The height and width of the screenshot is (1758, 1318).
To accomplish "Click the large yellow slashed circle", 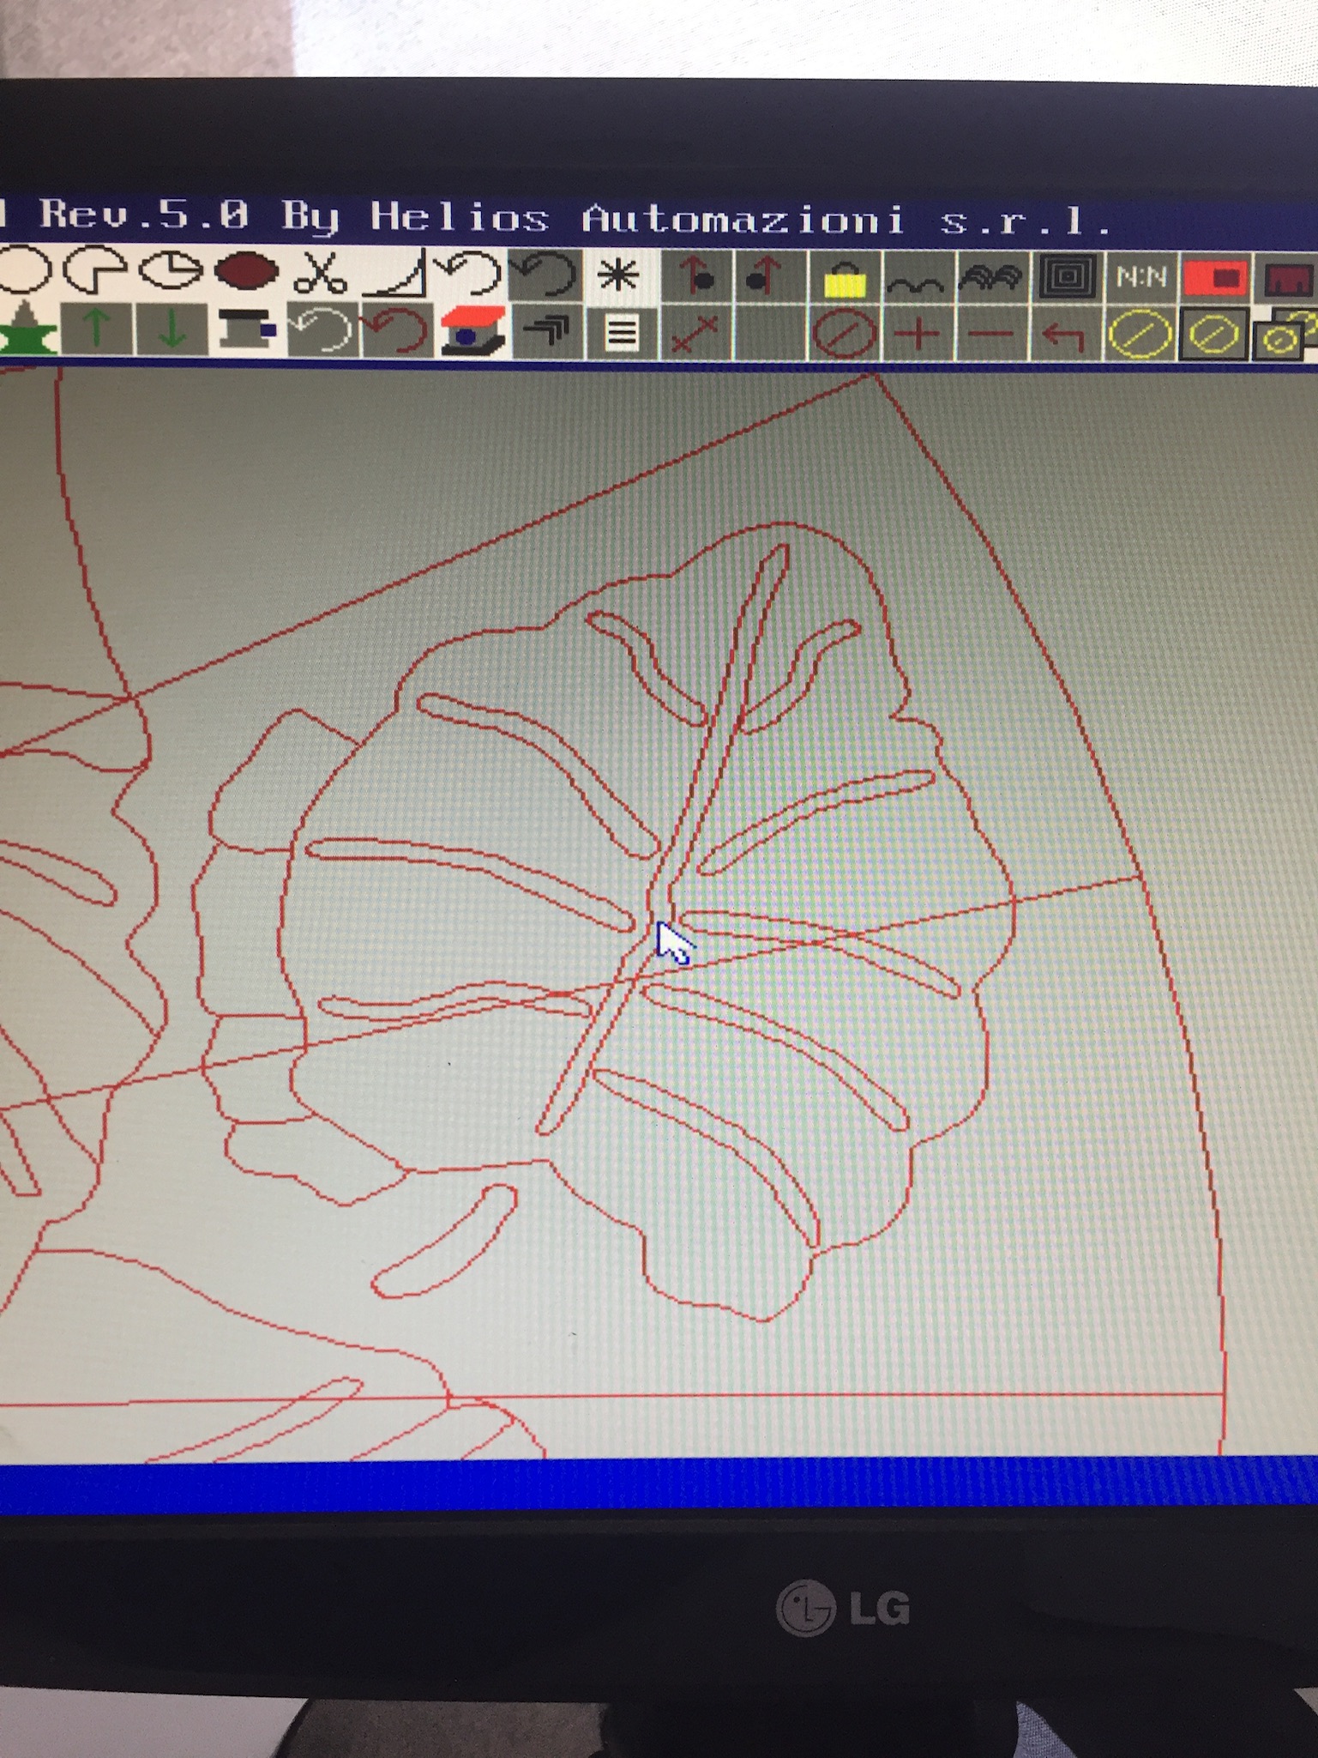I will [x=1140, y=335].
